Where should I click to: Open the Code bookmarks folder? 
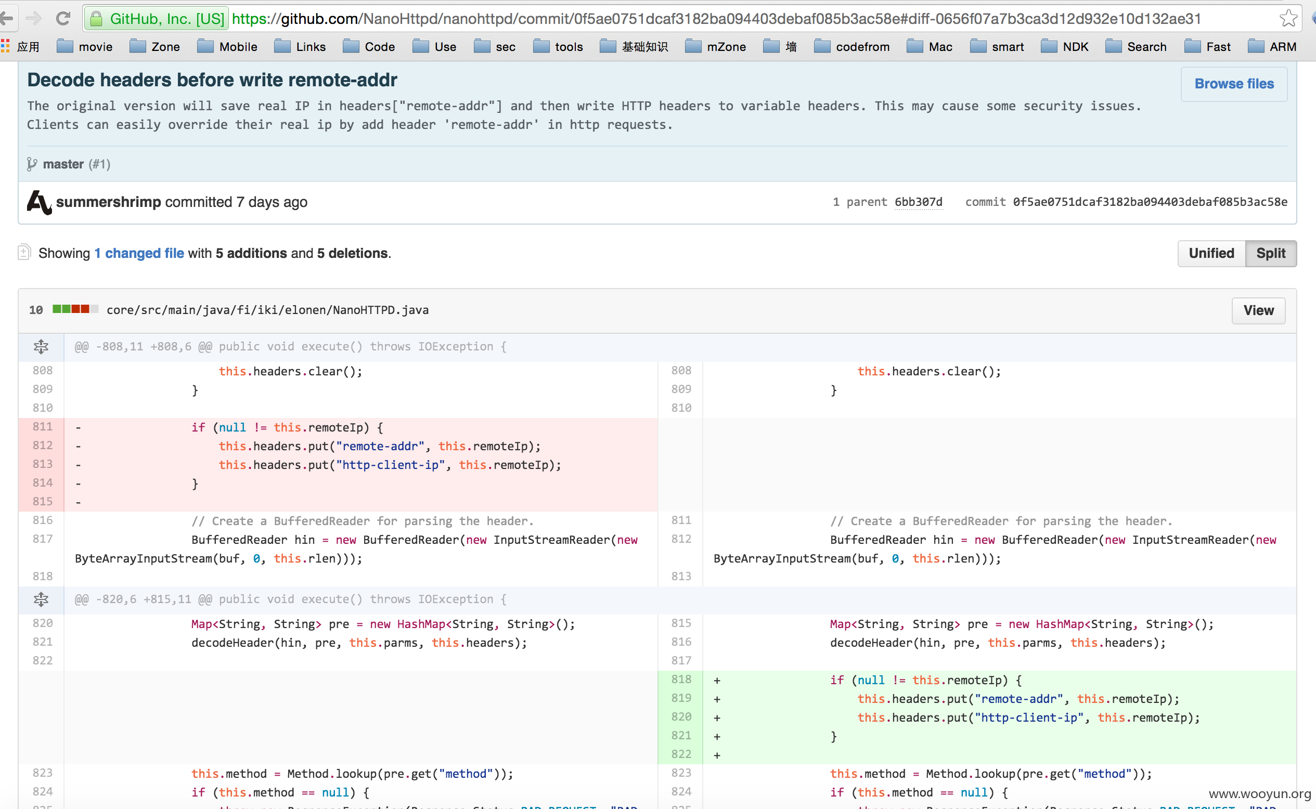(x=369, y=47)
